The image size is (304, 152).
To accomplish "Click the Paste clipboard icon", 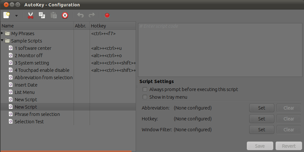I will (x=53, y=15).
